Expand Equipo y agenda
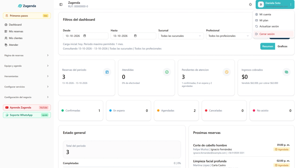Viewport: 299px width, 168px height. coord(27,66)
